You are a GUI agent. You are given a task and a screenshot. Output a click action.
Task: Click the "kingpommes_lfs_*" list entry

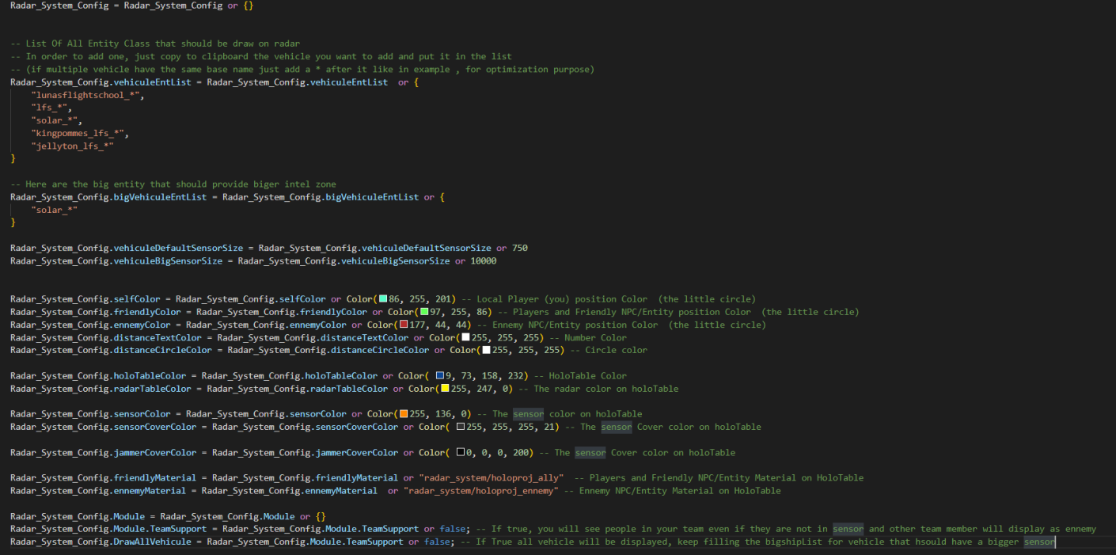pyautogui.click(x=79, y=133)
